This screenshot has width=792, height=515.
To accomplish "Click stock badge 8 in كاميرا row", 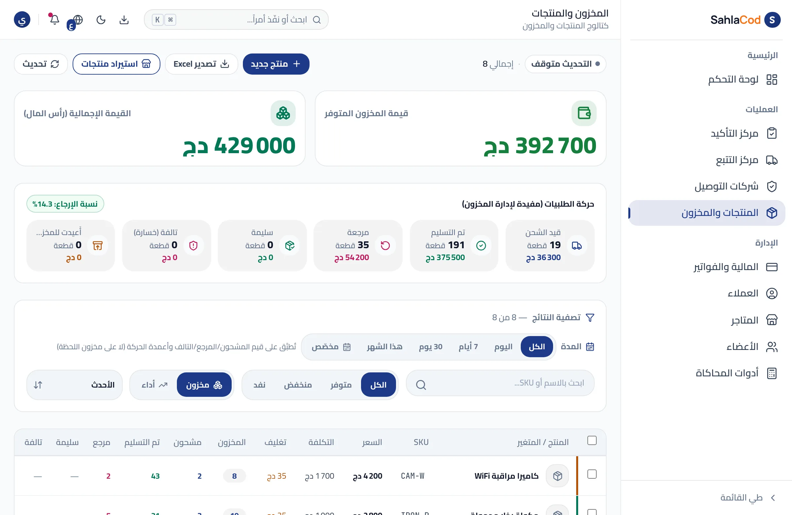I will point(234,476).
